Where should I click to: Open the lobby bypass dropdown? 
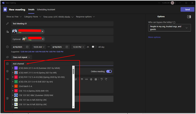point(169,28)
